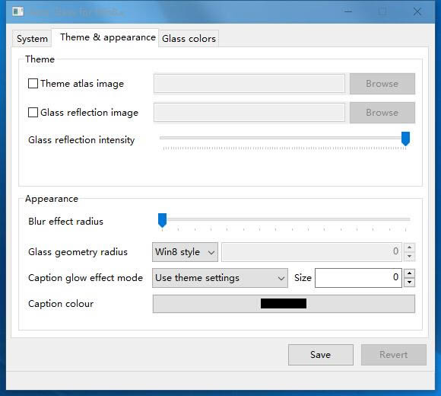Click the Revert button
Image resolution: width=441 pixels, height=396 pixels.
click(394, 355)
